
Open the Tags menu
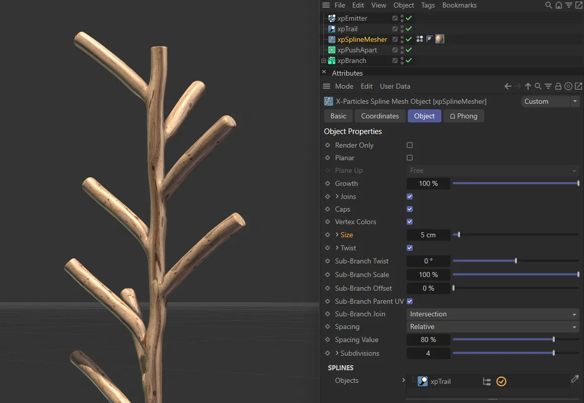tap(428, 5)
